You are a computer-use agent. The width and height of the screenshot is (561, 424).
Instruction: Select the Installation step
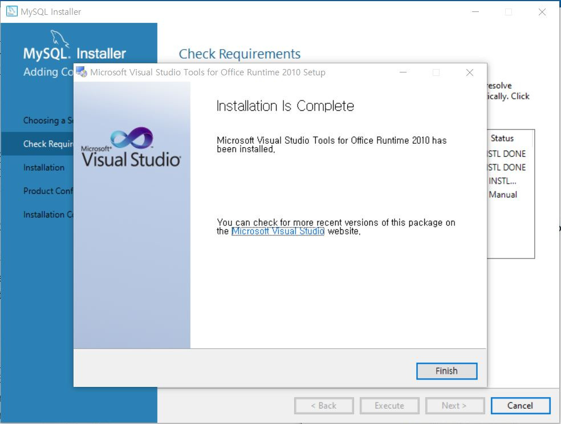(43, 167)
